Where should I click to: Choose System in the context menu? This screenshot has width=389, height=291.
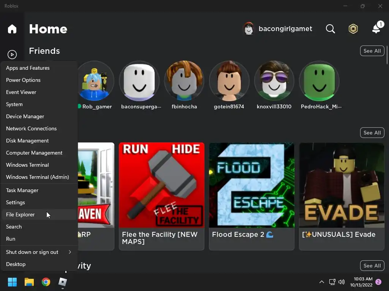pyautogui.click(x=39, y=104)
